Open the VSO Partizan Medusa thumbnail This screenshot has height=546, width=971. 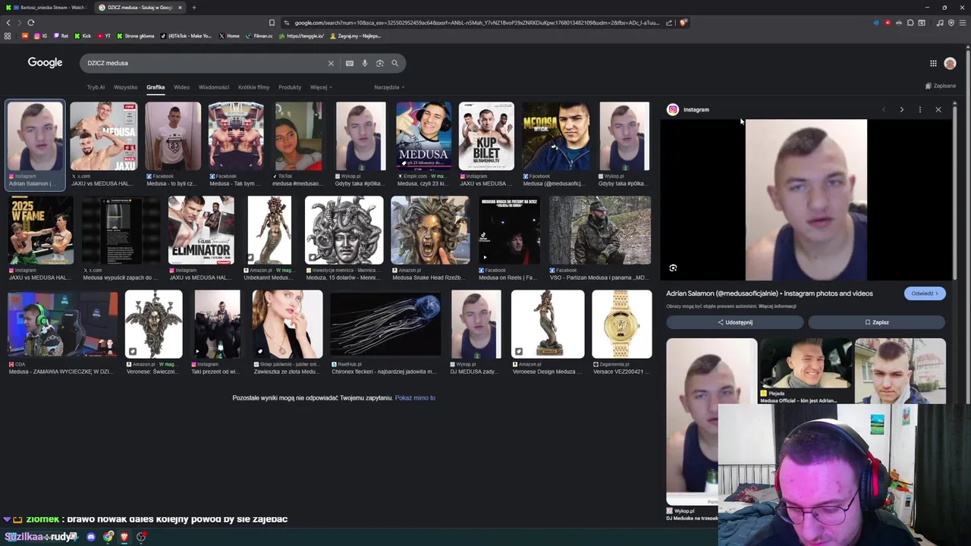[x=600, y=230]
